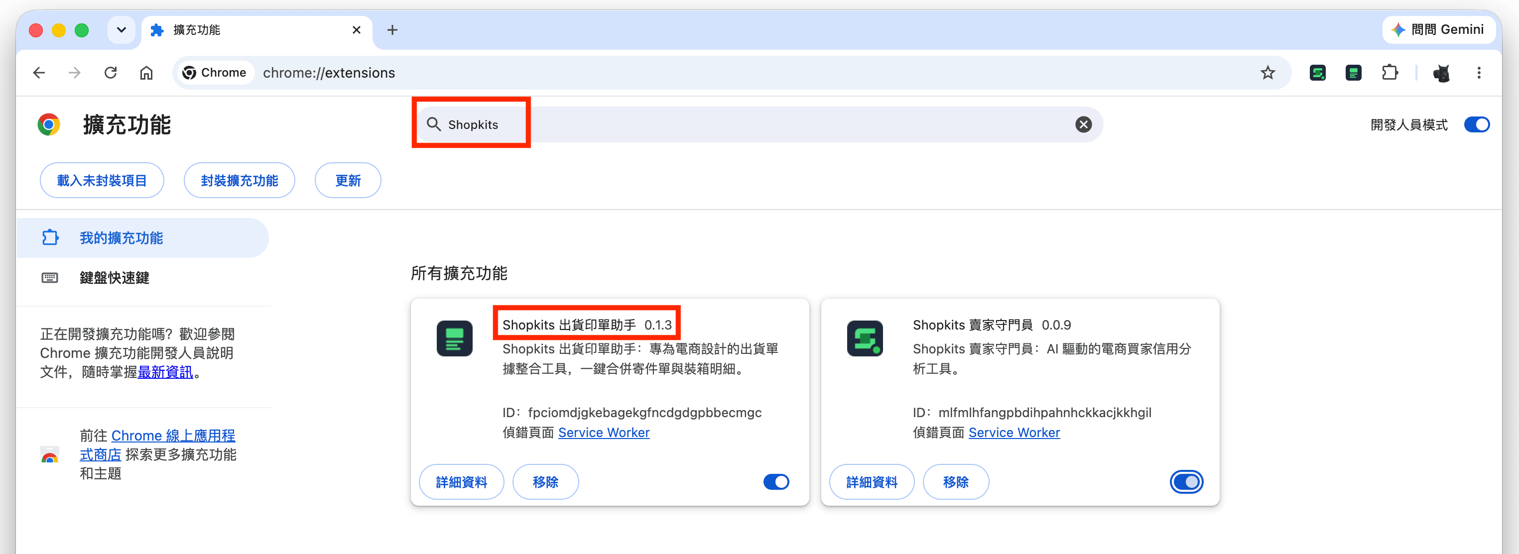Reload the extensions page

(110, 73)
